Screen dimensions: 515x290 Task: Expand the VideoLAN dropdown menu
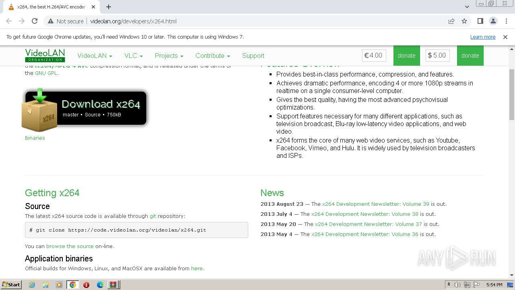pyautogui.click(x=95, y=56)
